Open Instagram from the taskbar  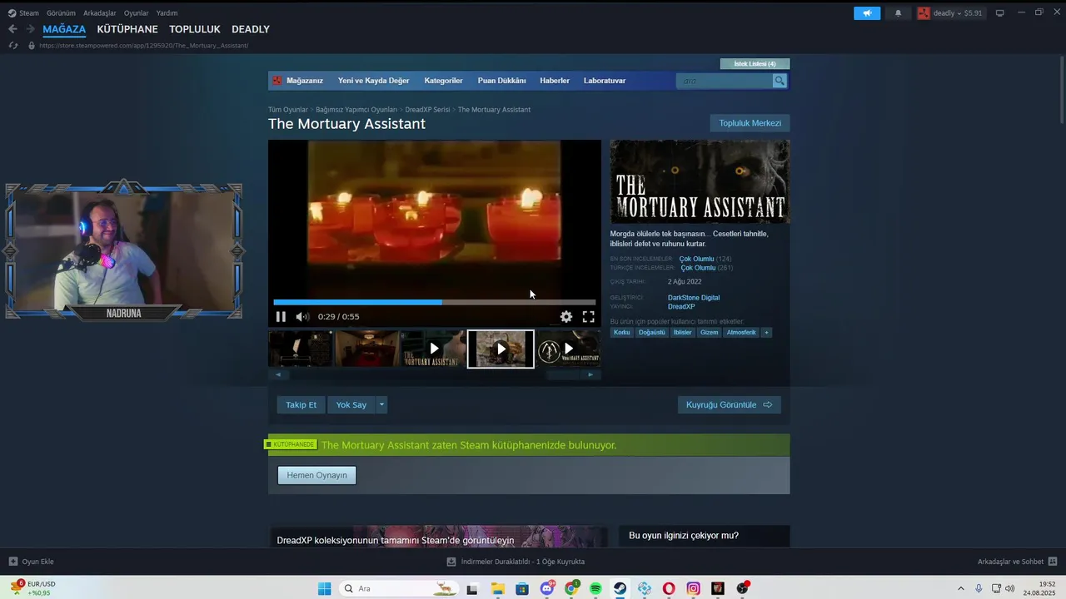(x=693, y=588)
